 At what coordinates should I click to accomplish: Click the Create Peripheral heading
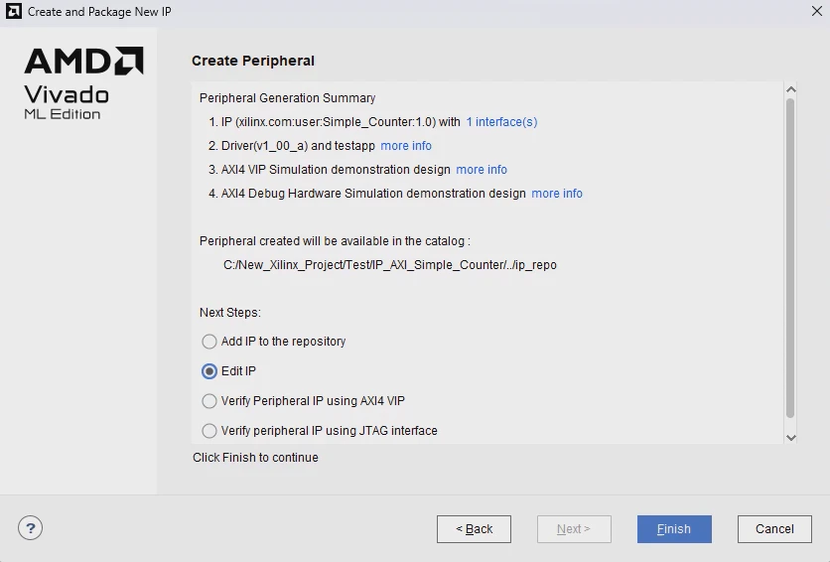[253, 61]
